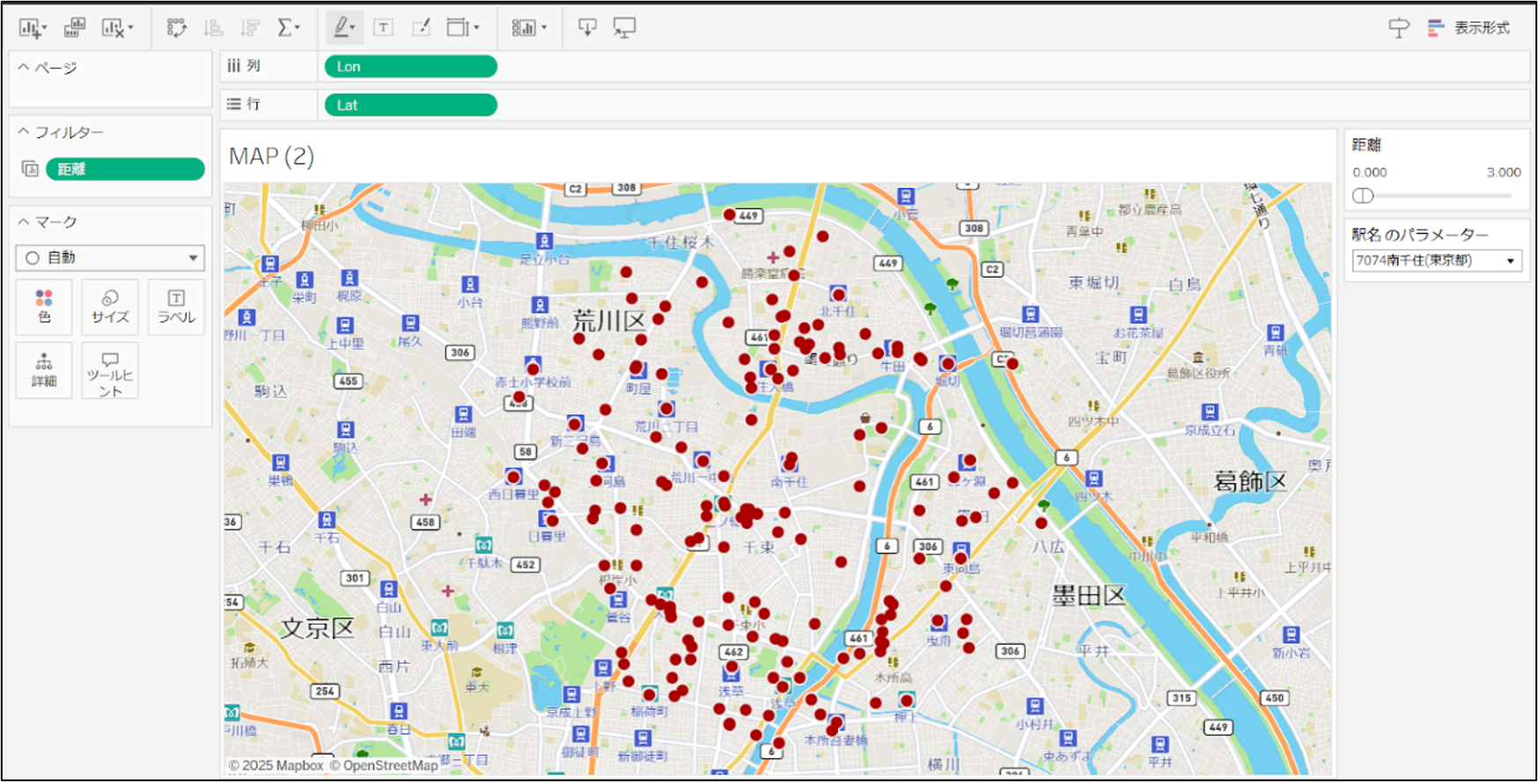Screen dimensions: 1538x782
Task: Click the Highlight pen tool
Action: 342,28
